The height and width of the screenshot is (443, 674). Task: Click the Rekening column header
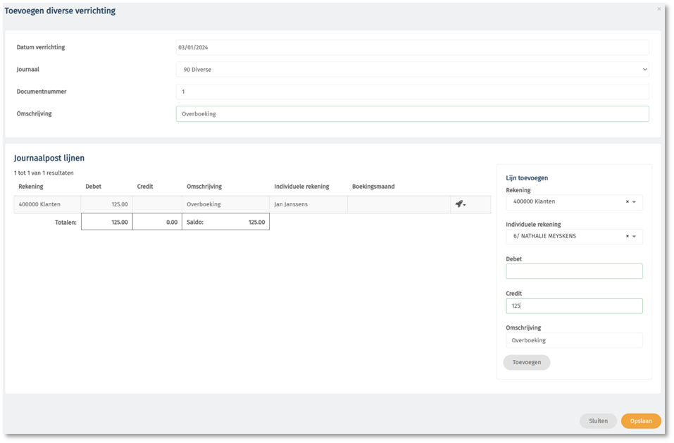[x=31, y=187]
